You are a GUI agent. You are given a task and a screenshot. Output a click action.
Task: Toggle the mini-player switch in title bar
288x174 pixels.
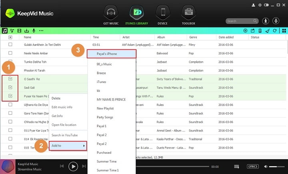(266, 5)
